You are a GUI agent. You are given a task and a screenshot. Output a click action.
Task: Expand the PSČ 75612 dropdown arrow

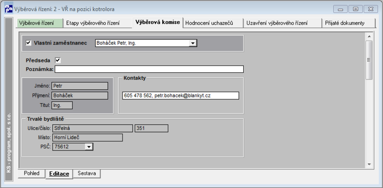click(x=89, y=147)
